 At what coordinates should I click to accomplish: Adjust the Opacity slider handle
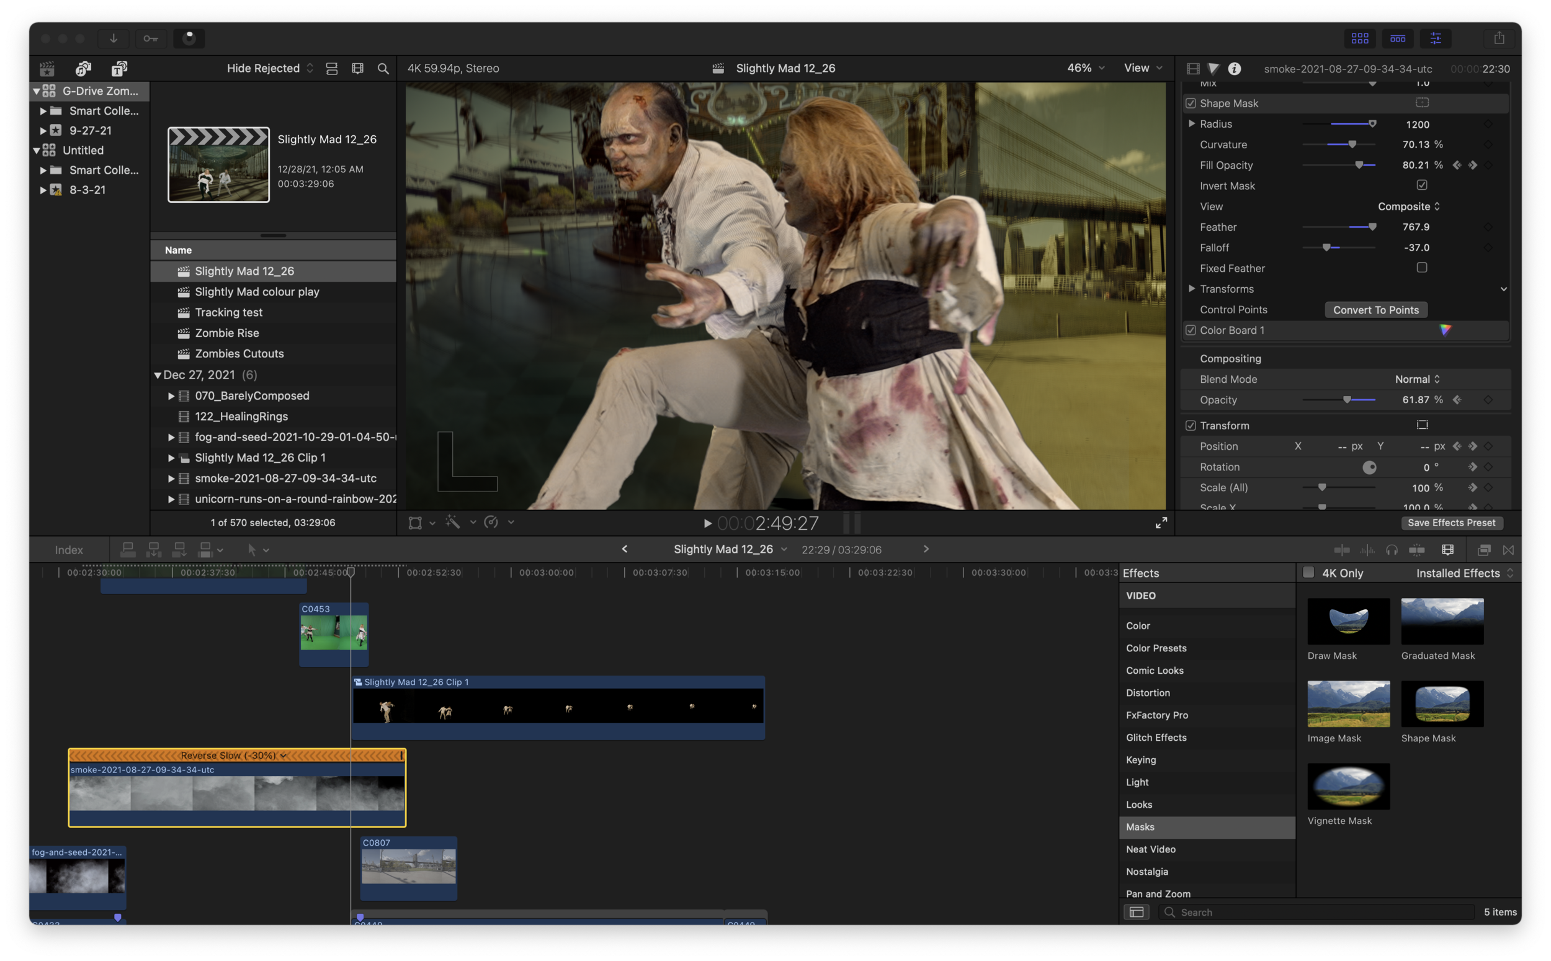tap(1347, 400)
